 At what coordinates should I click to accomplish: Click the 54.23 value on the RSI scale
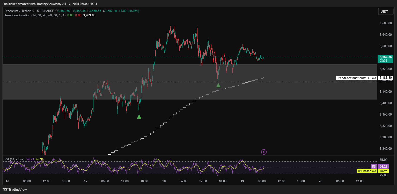click(383, 167)
